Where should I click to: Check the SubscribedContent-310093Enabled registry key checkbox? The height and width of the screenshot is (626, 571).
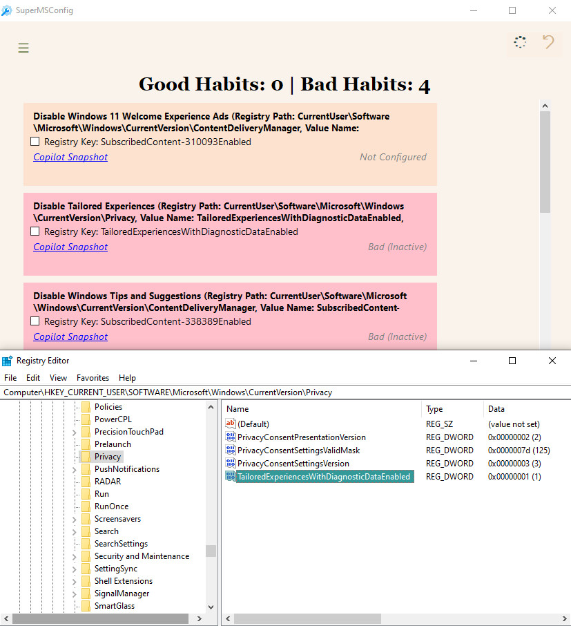coord(35,141)
